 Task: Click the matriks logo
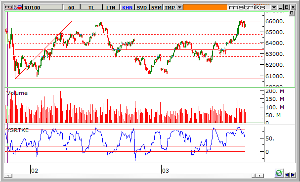pyautogui.click(x=247, y=7)
